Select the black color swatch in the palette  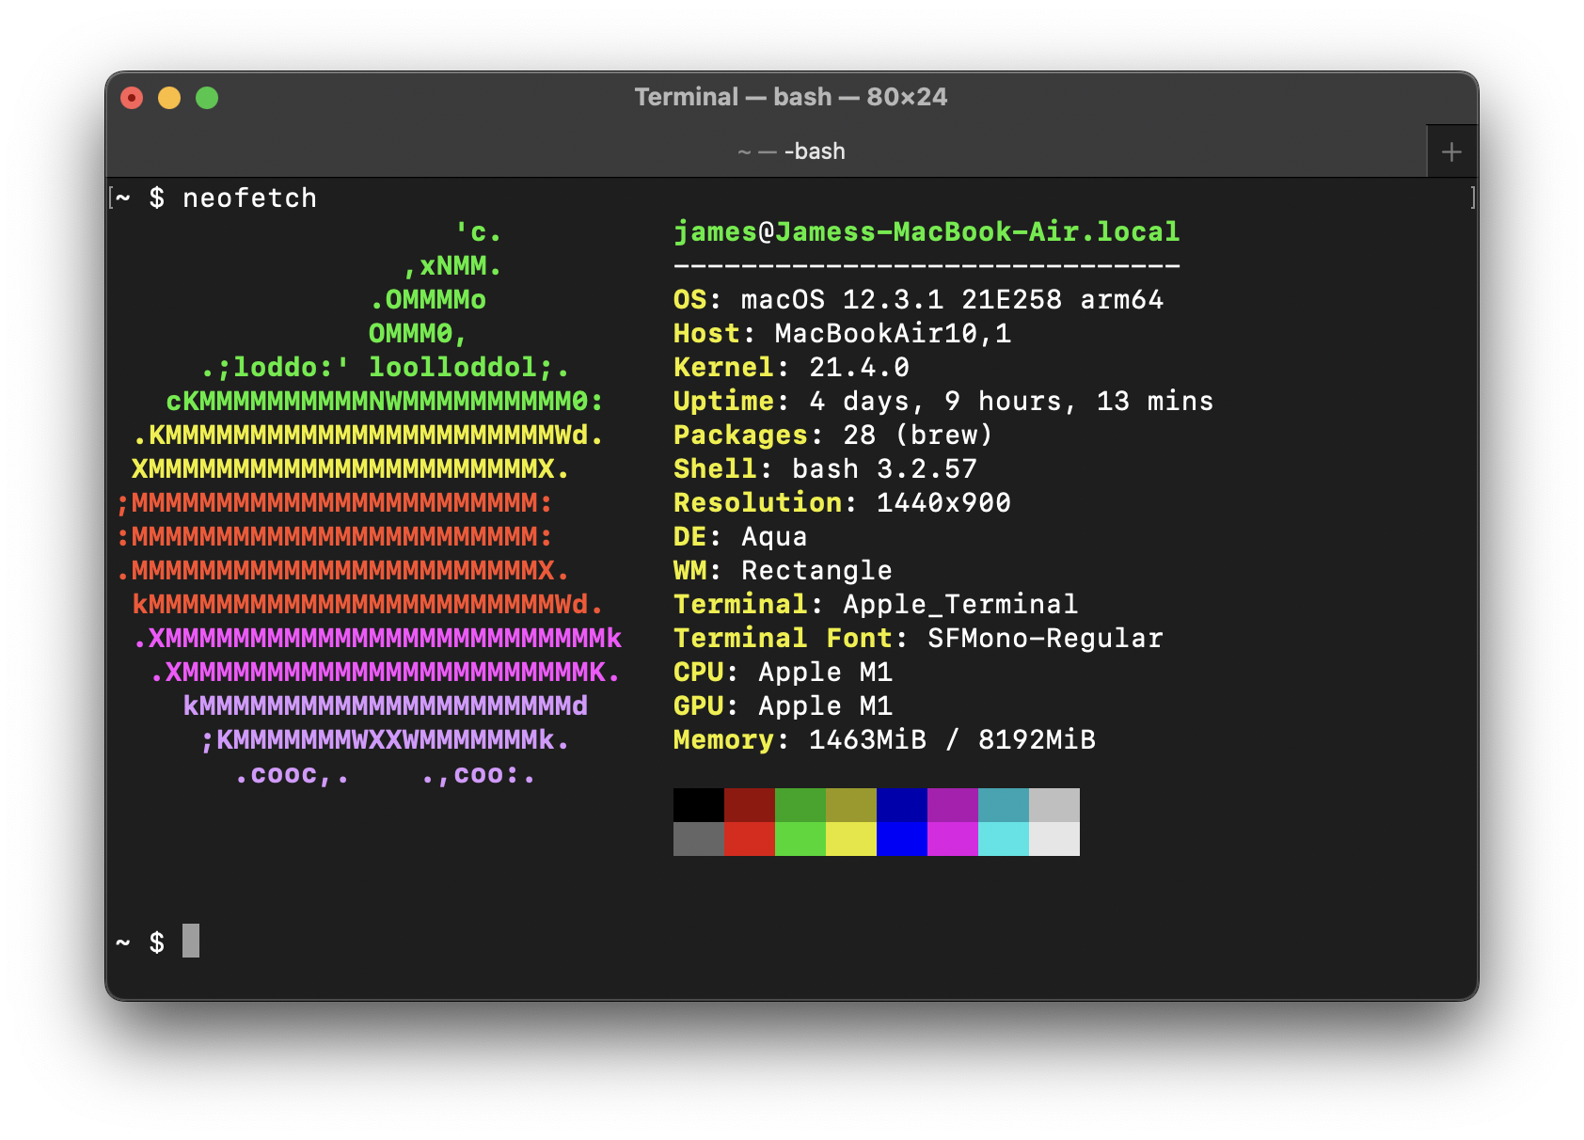697,804
